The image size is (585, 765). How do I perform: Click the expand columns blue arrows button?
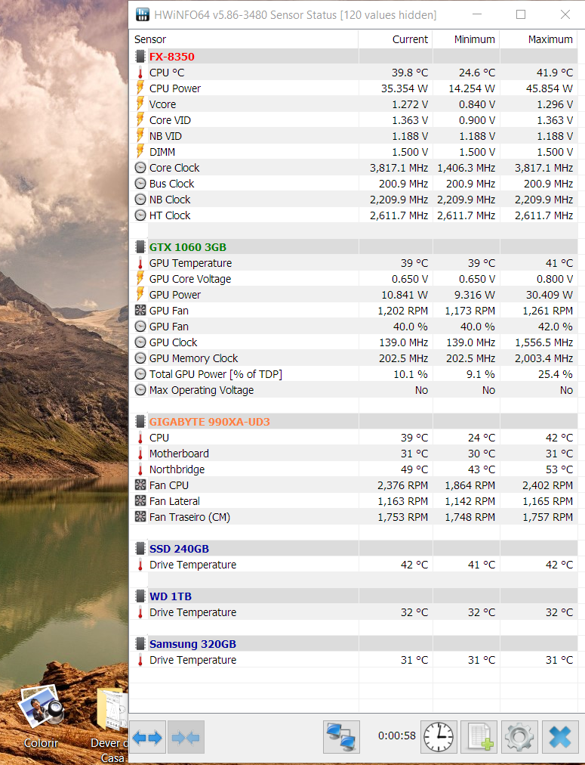coord(148,737)
